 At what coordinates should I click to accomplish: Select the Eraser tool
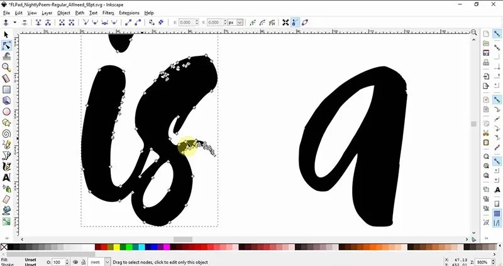point(6,199)
